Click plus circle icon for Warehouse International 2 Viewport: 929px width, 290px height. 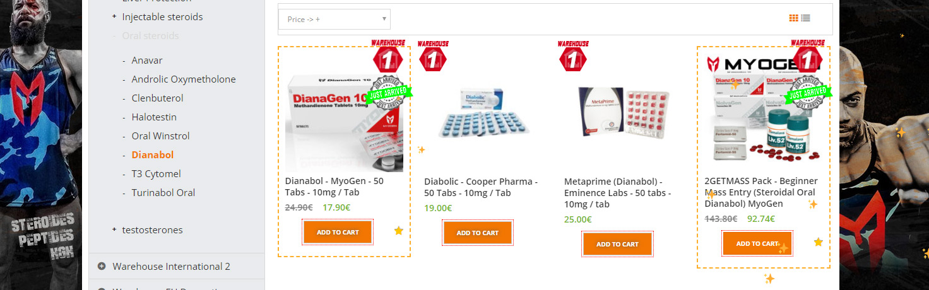(x=102, y=266)
